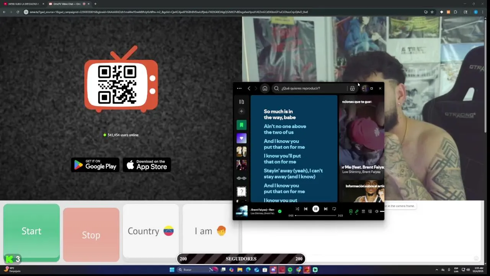
Task: Open weather widget showing Despejado
Action: click(12, 270)
